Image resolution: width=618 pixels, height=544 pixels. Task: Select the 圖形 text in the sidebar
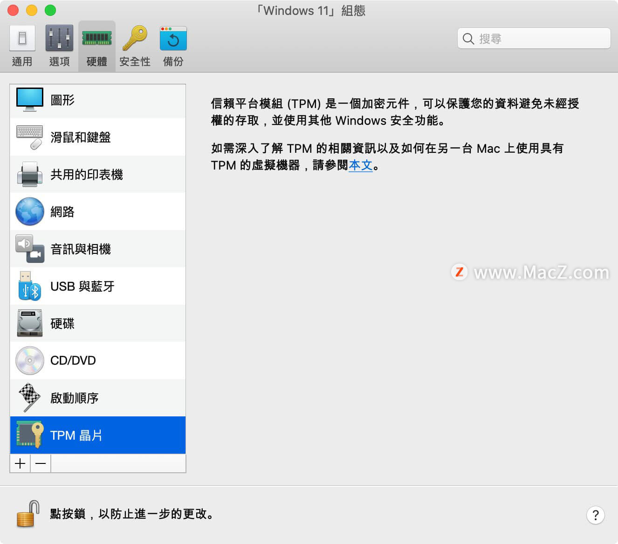(62, 100)
